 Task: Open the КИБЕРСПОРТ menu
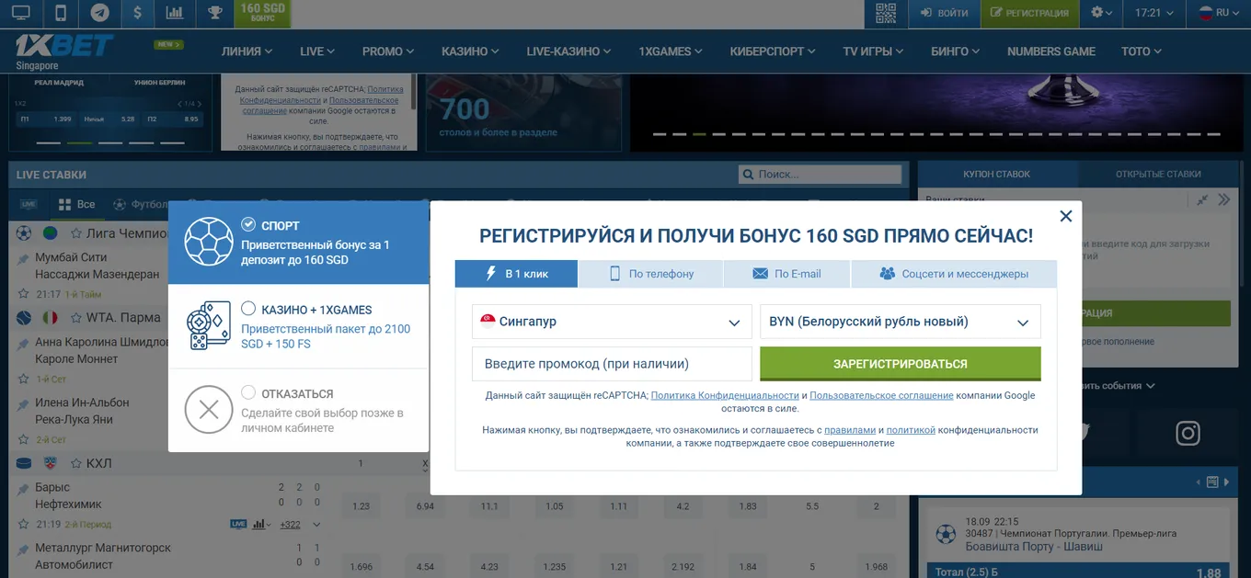[x=773, y=51]
